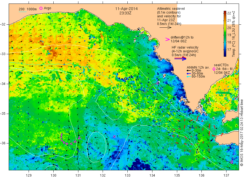Click the '11-Apr-2014' date title
The height and width of the screenshot is (179, 245).
(126, 9)
